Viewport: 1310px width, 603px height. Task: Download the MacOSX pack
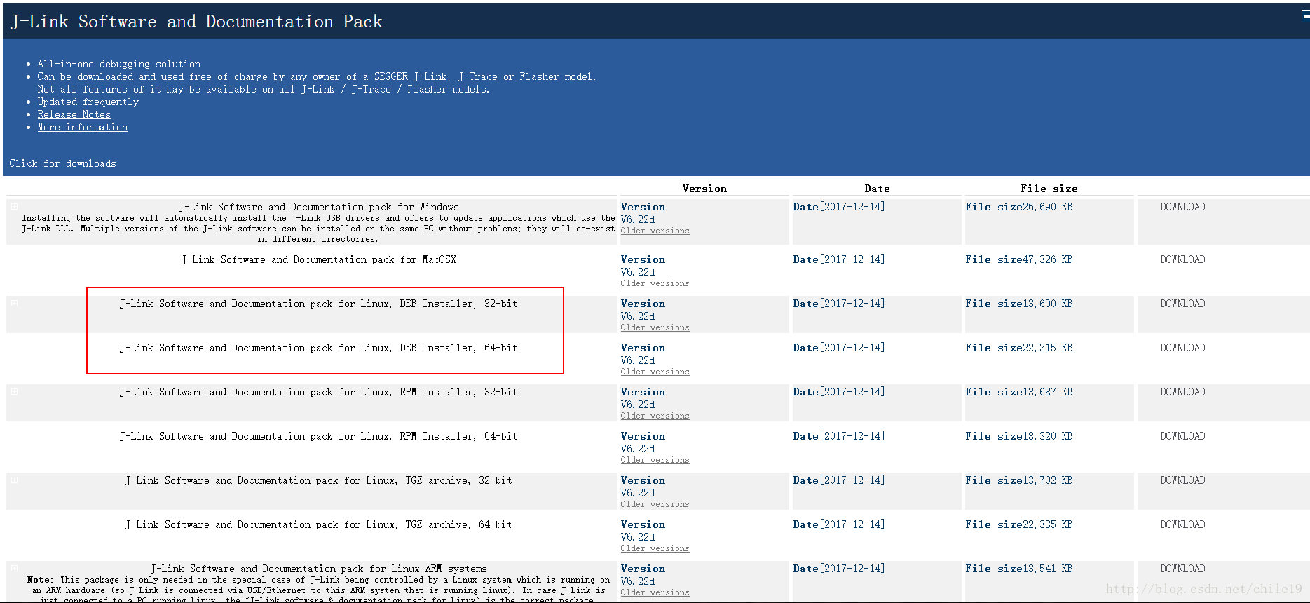click(1182, 259)
